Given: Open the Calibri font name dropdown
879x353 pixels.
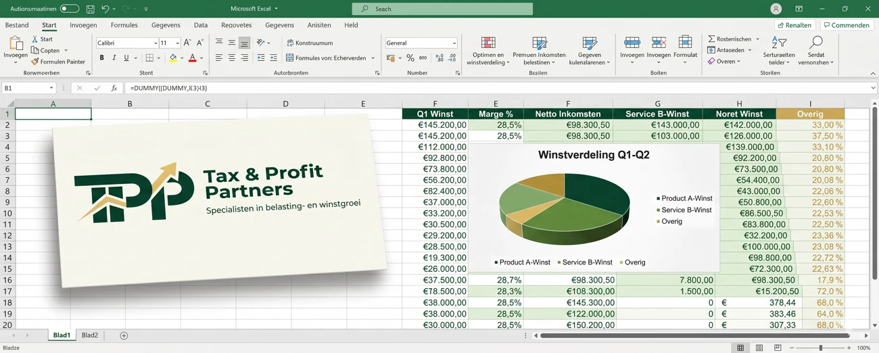Looking at the screenshot, I should click(x=155, y=43).
